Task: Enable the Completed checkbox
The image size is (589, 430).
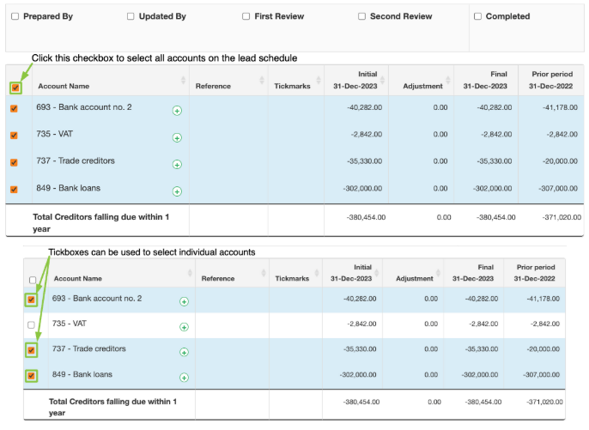Action: (x=477, y=16)
